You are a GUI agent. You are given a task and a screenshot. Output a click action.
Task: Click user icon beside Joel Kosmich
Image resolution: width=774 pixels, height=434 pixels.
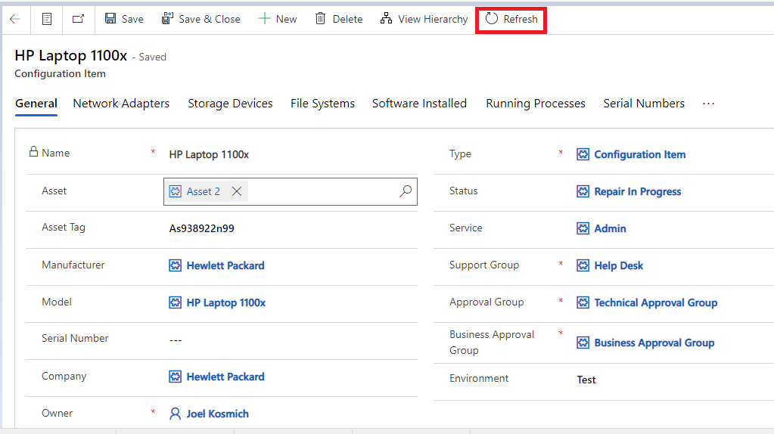coord(176,414)
